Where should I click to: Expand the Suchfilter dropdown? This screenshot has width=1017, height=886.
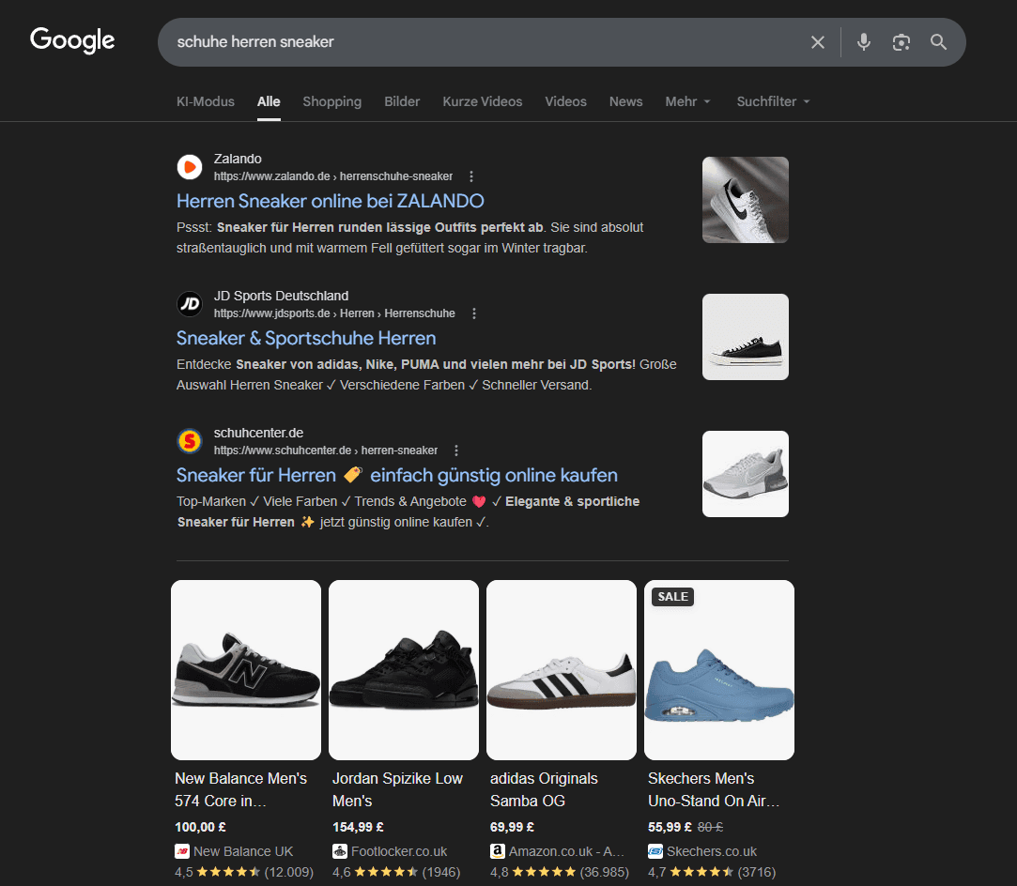[x=773, y=101]
